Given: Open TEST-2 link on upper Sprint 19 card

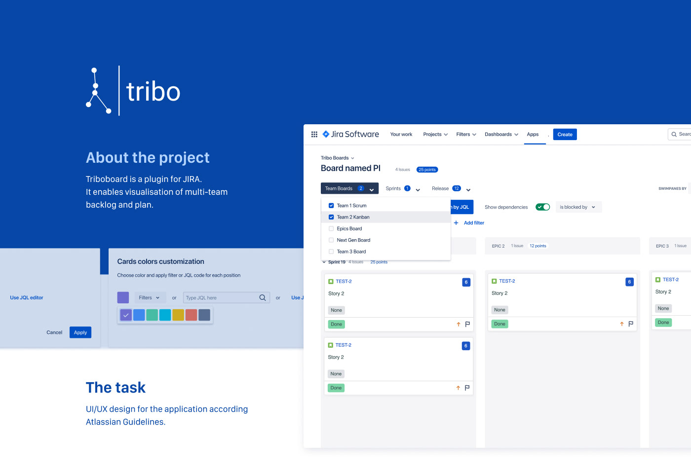Looking at the screenshot, I should [344, 282].
